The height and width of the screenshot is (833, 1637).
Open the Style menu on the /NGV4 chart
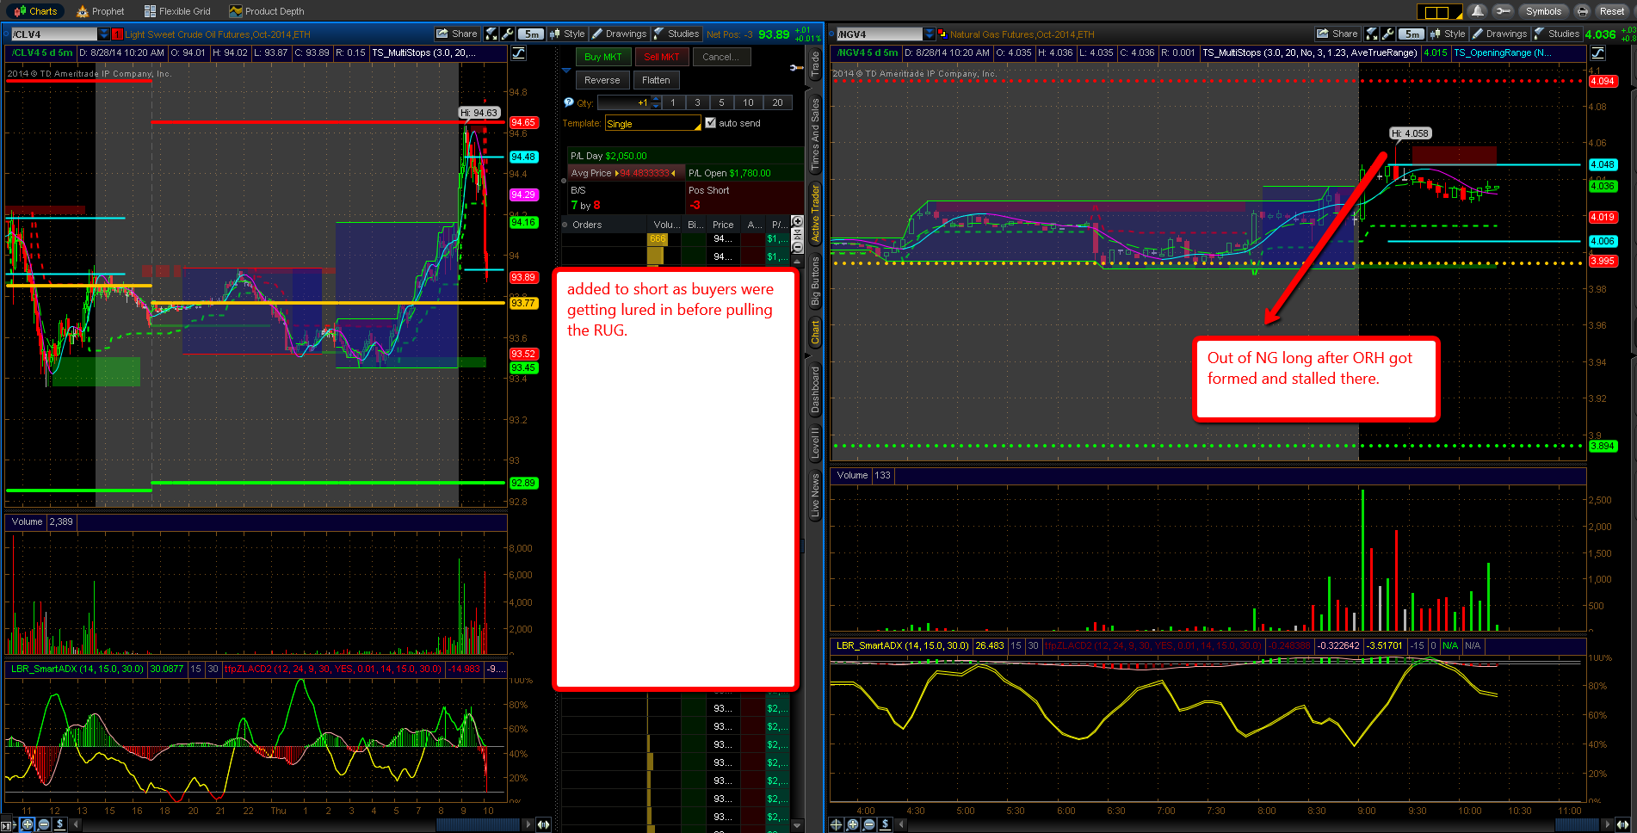1448,34
